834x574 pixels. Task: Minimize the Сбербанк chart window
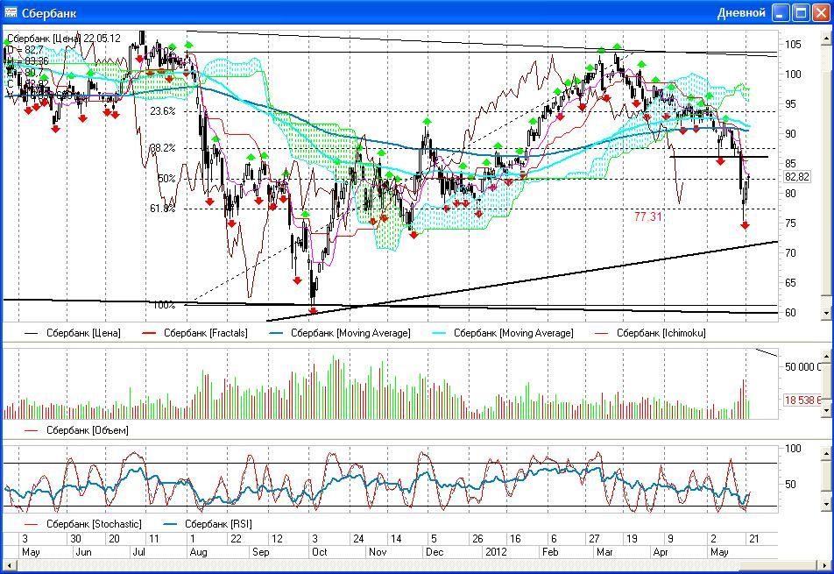pyautogui.click(x=781, y=13)
